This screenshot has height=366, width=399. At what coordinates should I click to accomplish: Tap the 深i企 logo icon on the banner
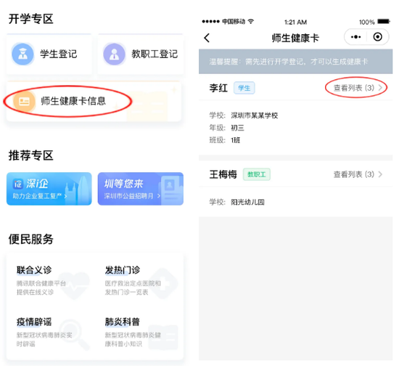click(x=18, y=184)
